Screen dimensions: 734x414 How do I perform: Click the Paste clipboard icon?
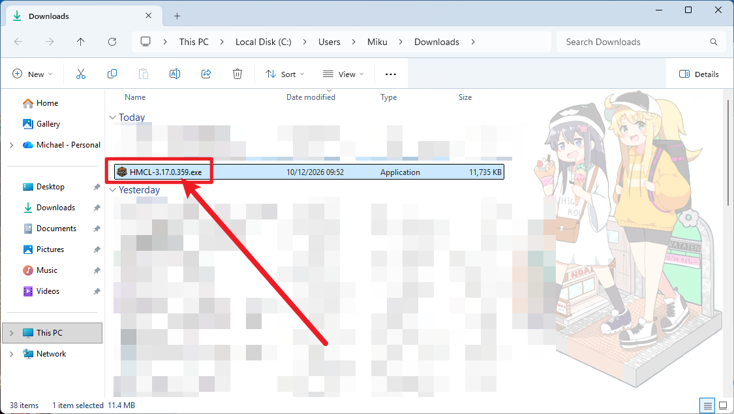tap(144, 74)
